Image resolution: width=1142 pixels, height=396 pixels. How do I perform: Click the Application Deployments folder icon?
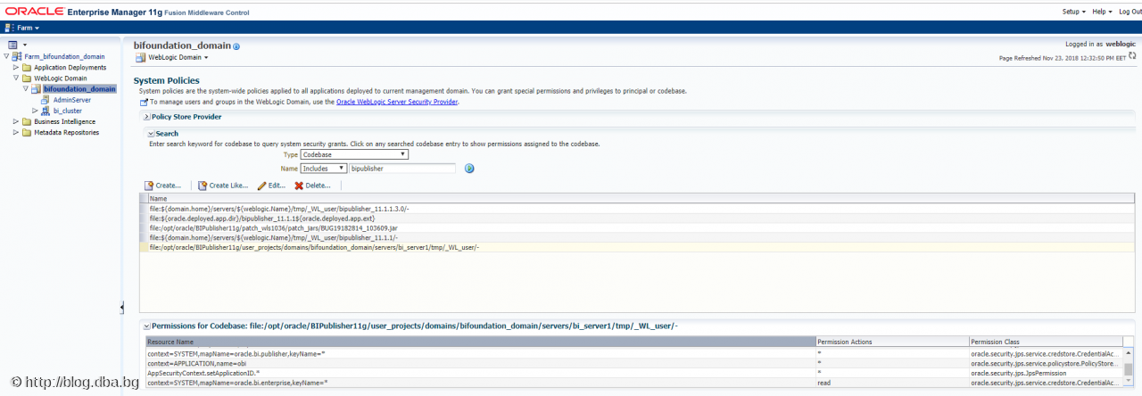27,67
